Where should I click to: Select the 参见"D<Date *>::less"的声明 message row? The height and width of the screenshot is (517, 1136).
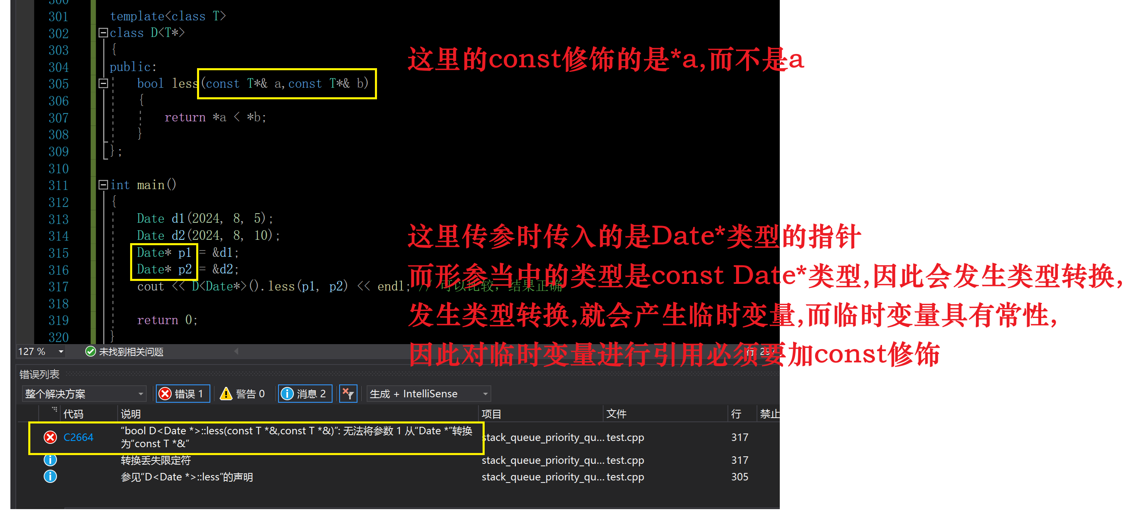click(x=397, y=478)
